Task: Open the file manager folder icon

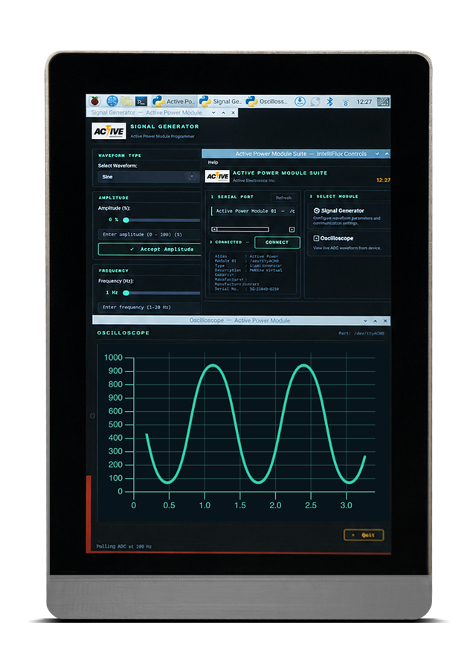Action: click(x=126, y=101)
